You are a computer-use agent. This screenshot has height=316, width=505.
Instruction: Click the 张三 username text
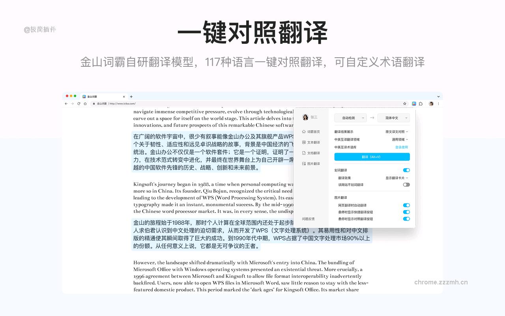(314, 117)
